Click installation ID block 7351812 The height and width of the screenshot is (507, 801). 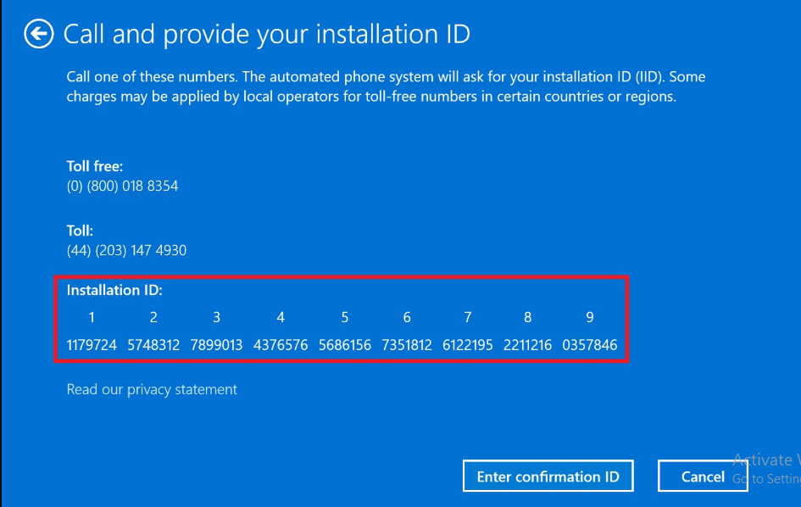[x=407, y=345]
